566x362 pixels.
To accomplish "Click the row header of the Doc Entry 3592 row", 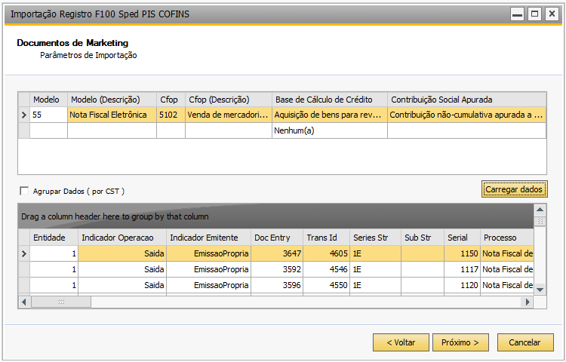I will [24, 269].
